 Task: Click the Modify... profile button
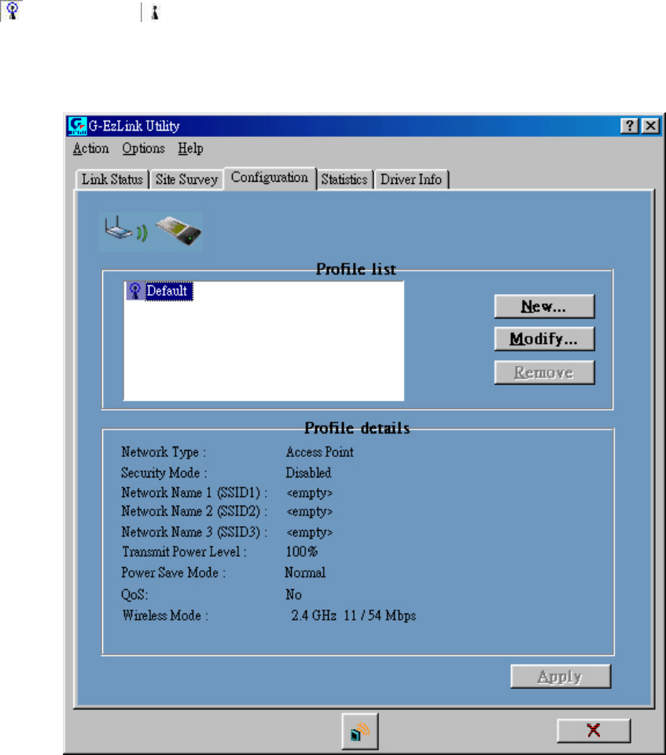click(544, 339)
